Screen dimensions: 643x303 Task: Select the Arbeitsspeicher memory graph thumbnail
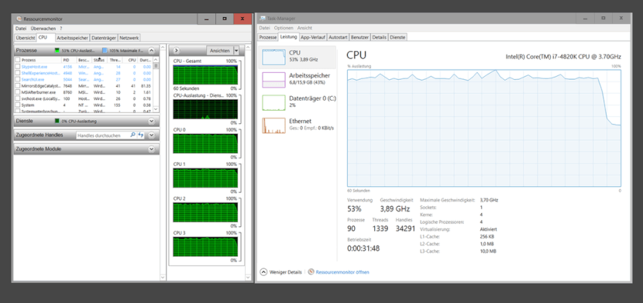(273, 80)
